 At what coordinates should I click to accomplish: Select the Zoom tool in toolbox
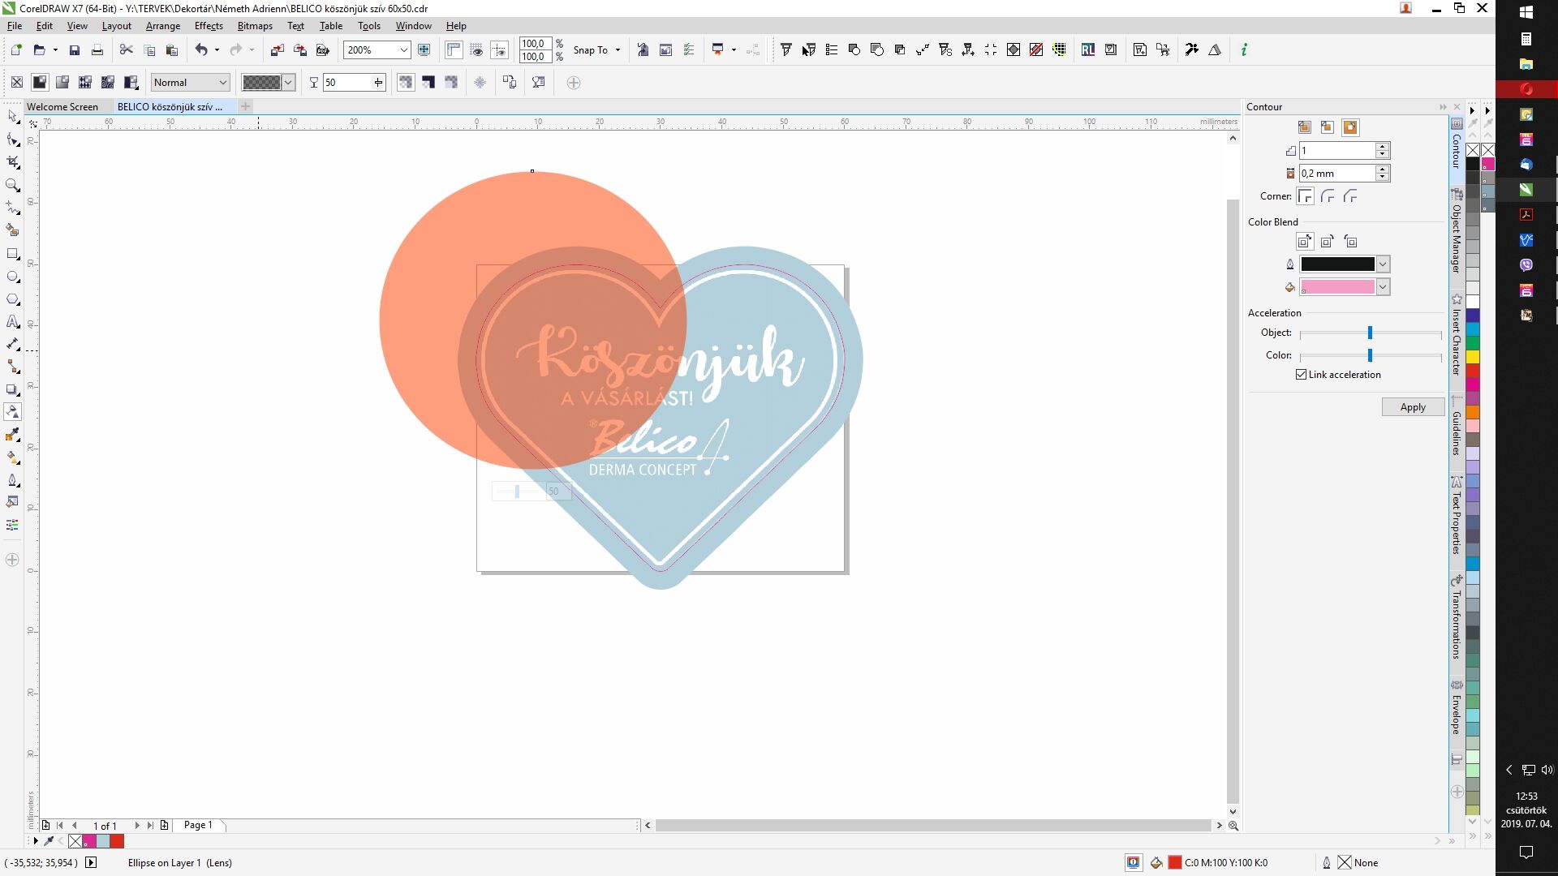tap(12, 186)
